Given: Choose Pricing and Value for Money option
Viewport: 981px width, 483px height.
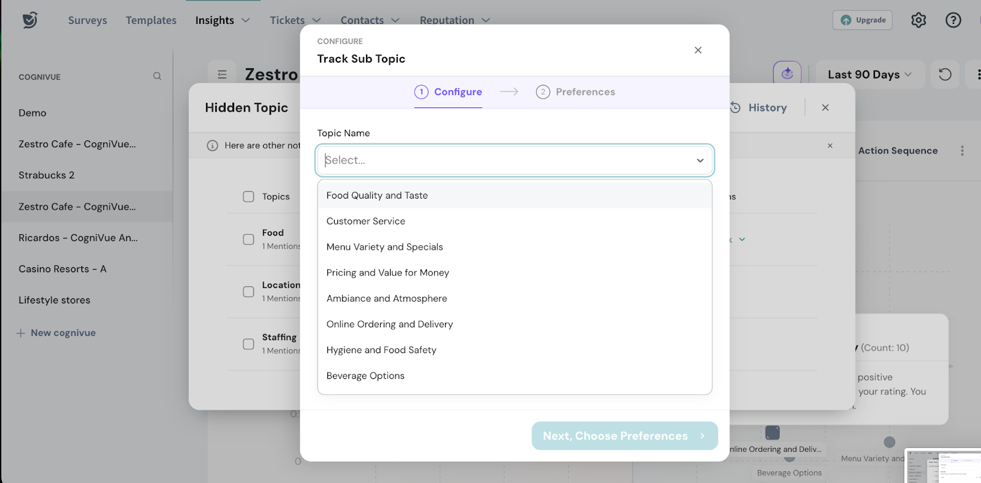Looking at the screenshot, I should click(x=387, y=273).
